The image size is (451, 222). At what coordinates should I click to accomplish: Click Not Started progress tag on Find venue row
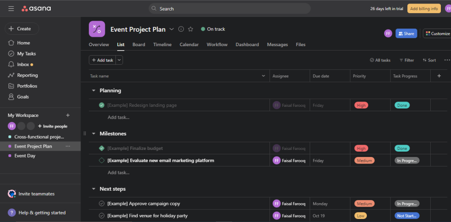(407, 216)
